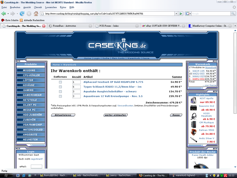Switch to the ForumBase - Antworten tab
The height and width of the screenshot is (178, 237).
[x=70, y=26]
